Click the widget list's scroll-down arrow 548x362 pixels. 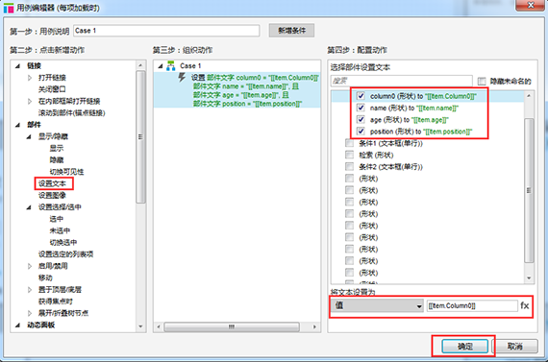pyautogui.click(x=529, y=278)
